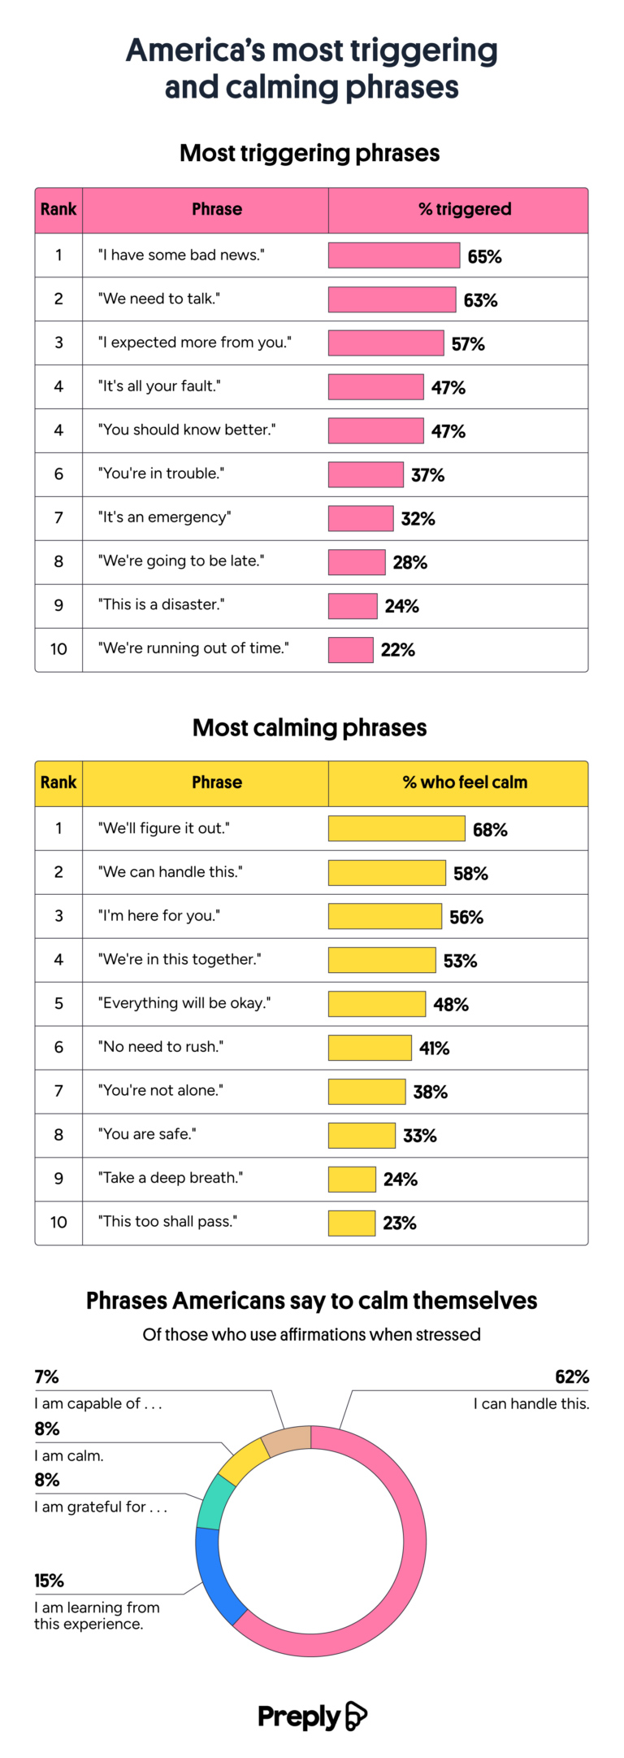This screenshot has height=1758, width=624.
Task: Select the 65% pink bar
Action: 394,255
